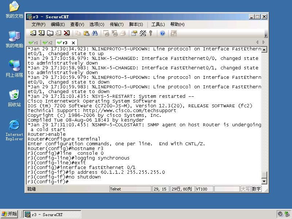Expand the toolbar options chevron
Viewport: 292px width, 219px height.
[x=266, y=35]
